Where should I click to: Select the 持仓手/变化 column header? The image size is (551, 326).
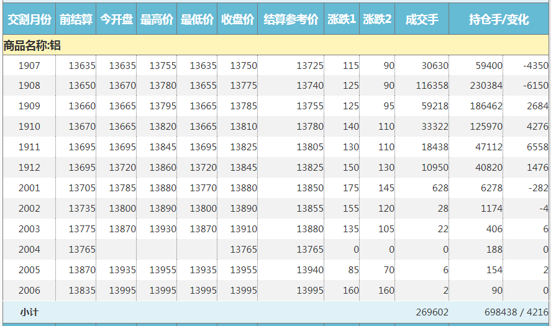click(499, 20)
